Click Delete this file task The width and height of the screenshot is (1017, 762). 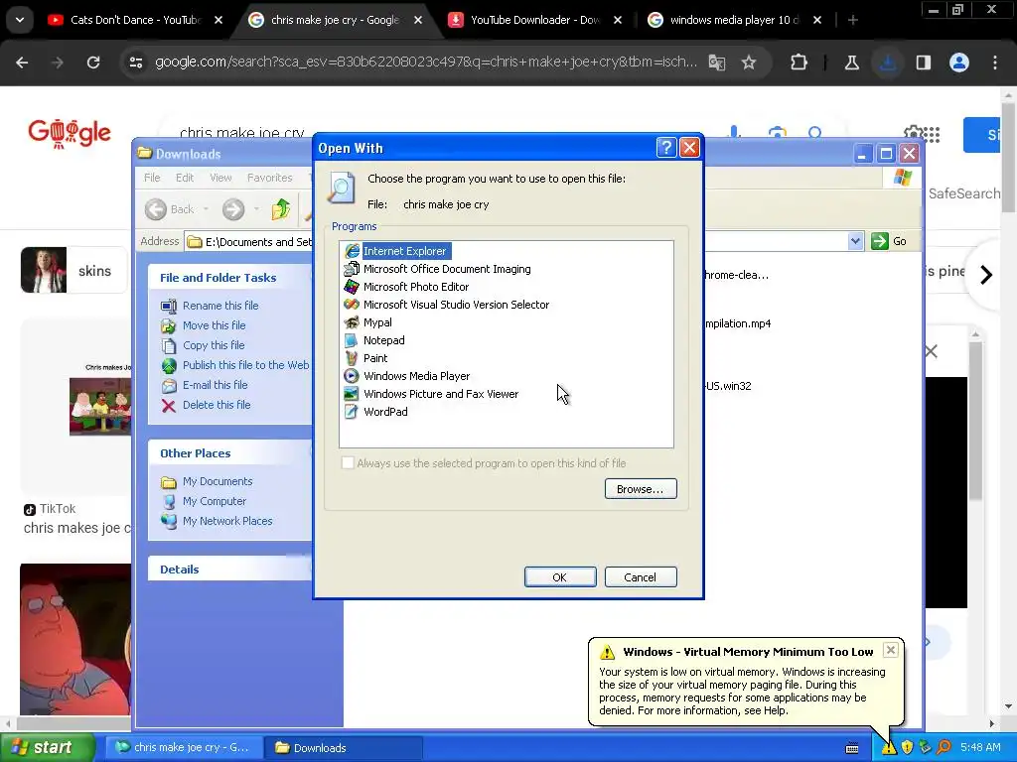pyautogui.click(x=216, y=405)
